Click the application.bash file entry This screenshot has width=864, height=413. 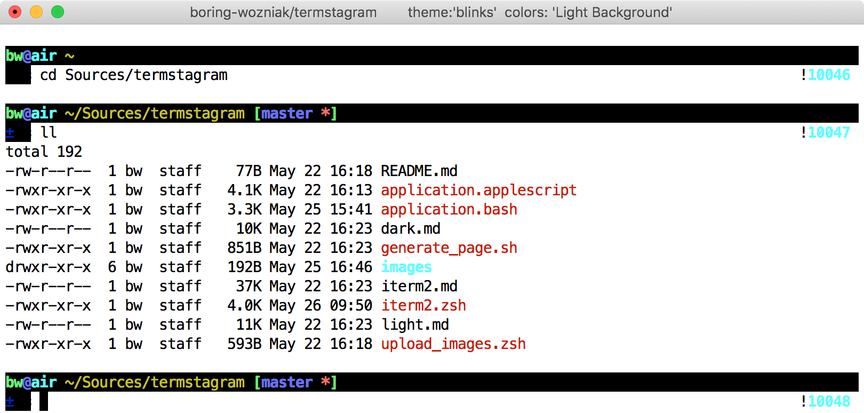pyautogui.click(x=449, y=209)
